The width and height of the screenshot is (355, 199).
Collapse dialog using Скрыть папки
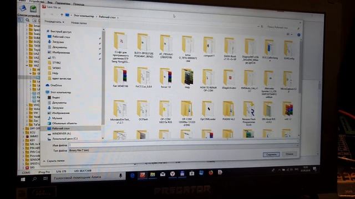(54, 161)
